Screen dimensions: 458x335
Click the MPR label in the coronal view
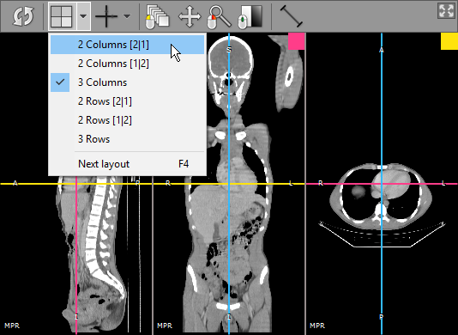click(x=165, y=326)
